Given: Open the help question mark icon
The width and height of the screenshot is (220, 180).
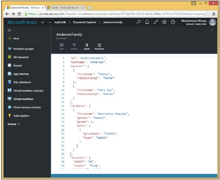Looking at the screenshot, I should click(x=173, y=22).
